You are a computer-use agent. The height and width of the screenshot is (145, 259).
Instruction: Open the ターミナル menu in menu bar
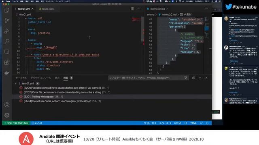tap(49, 1)
